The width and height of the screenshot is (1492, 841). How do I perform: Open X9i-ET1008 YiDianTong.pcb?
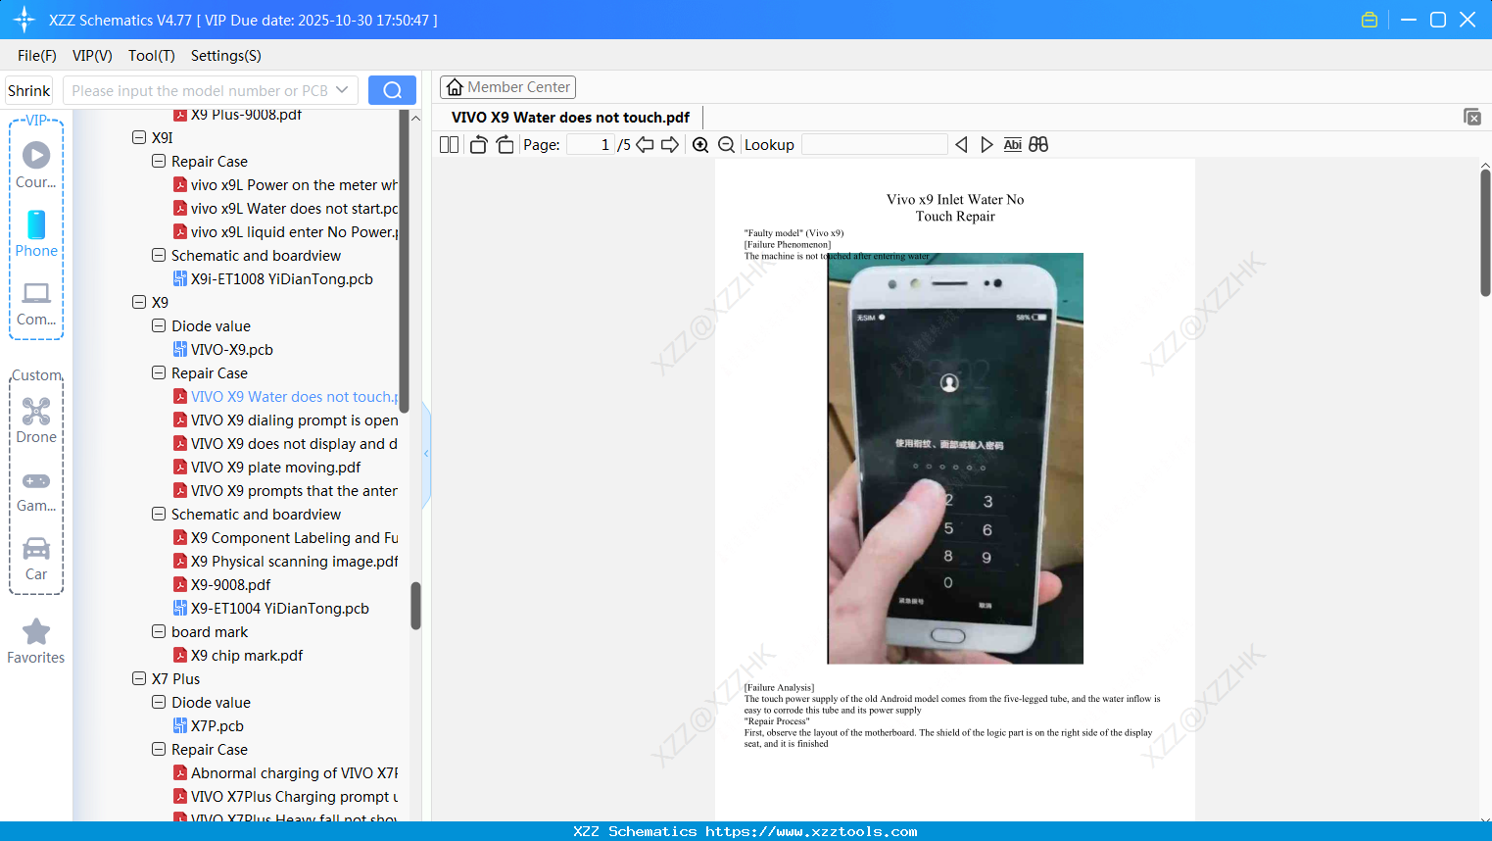(272, 278)
